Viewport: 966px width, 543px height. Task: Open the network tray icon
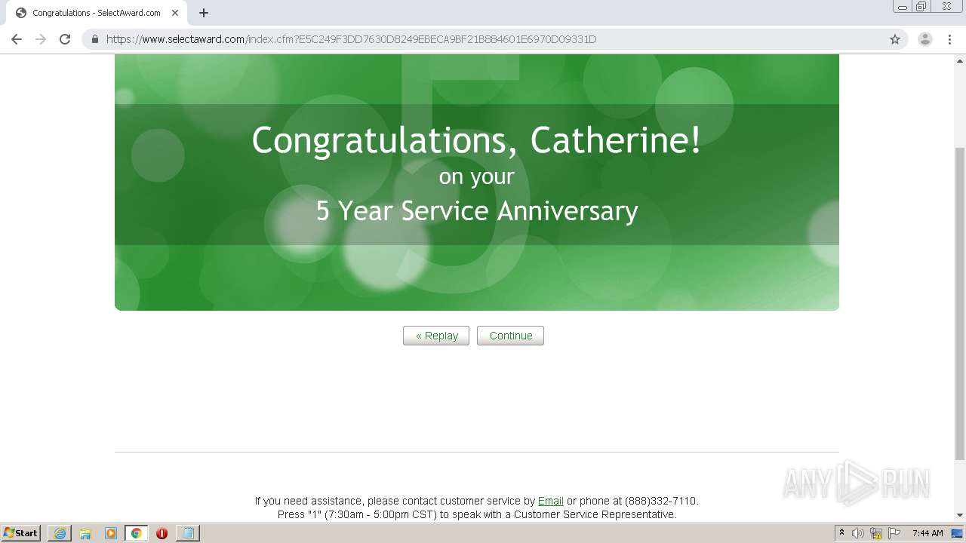click(876, 533)
